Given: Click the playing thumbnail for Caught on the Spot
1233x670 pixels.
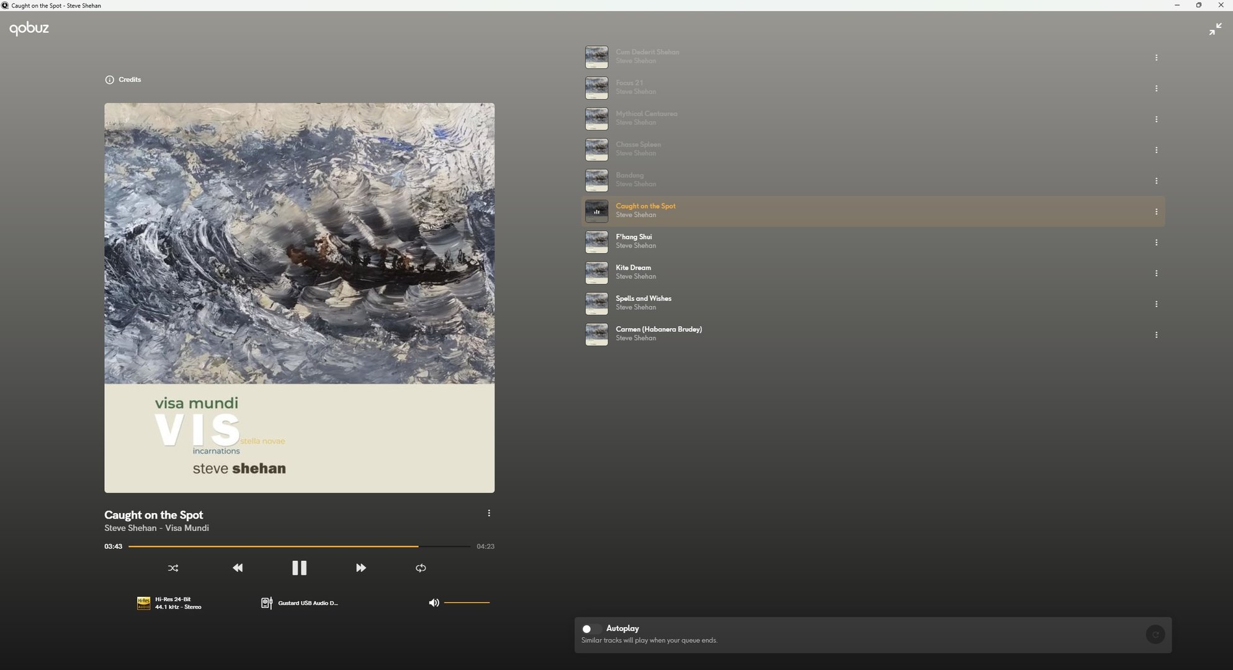Looking at the screenshot, I should tap(596, 212).
